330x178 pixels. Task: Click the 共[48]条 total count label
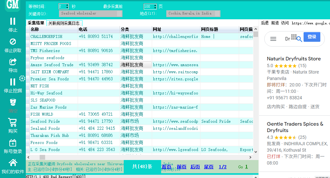coord(142,167)
